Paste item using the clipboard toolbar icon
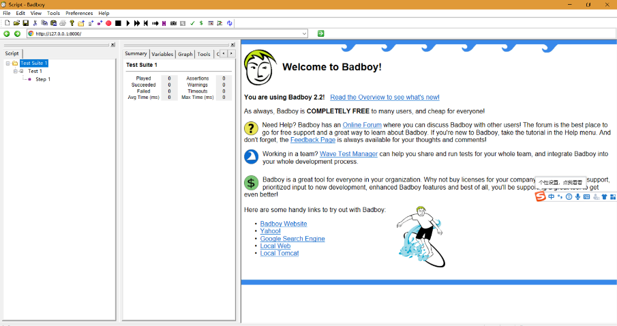 (x=53, y=23)
